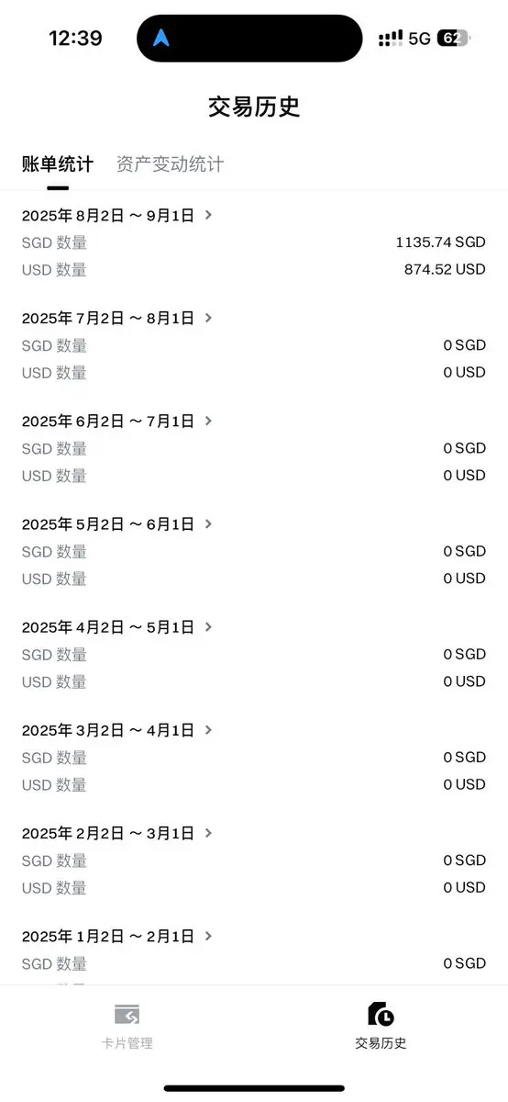508x1102 pixels.
Task: Open chevron next to 2025年4月2日～5月1日
Action: pos(209,626)
